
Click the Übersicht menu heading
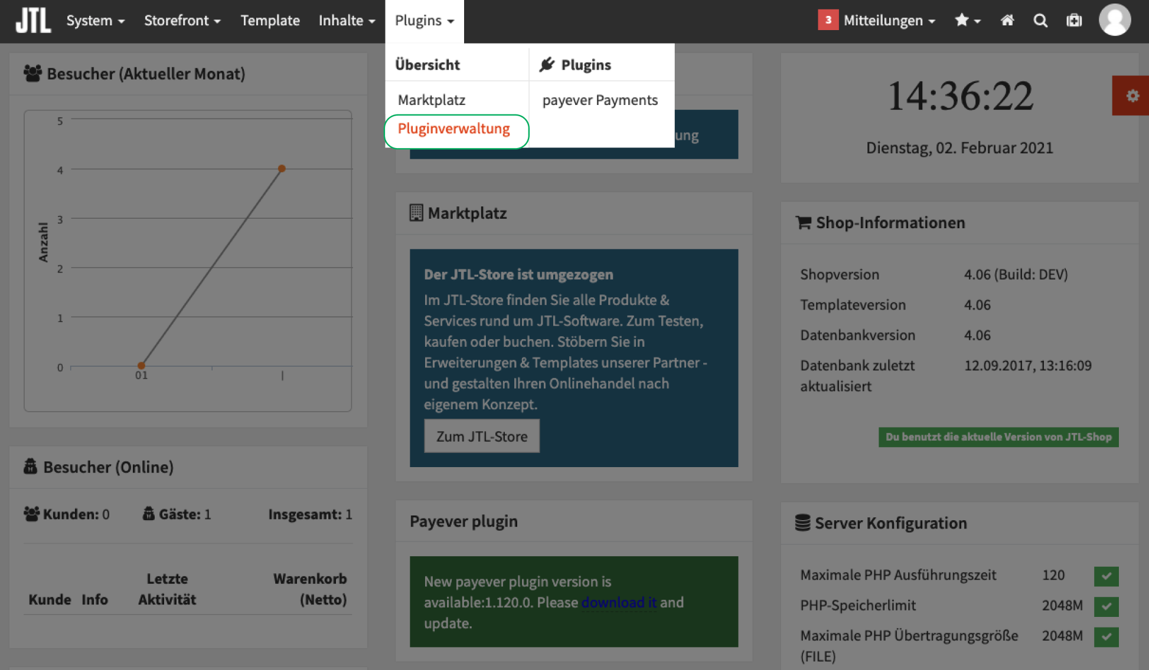tap(427, 64)
